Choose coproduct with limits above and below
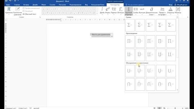This screenshot has width=194, height=109. [140, 55]
